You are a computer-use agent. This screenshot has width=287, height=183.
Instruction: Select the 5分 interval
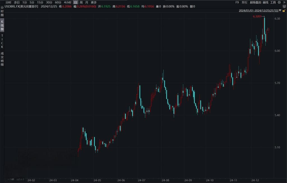point(32,2)
